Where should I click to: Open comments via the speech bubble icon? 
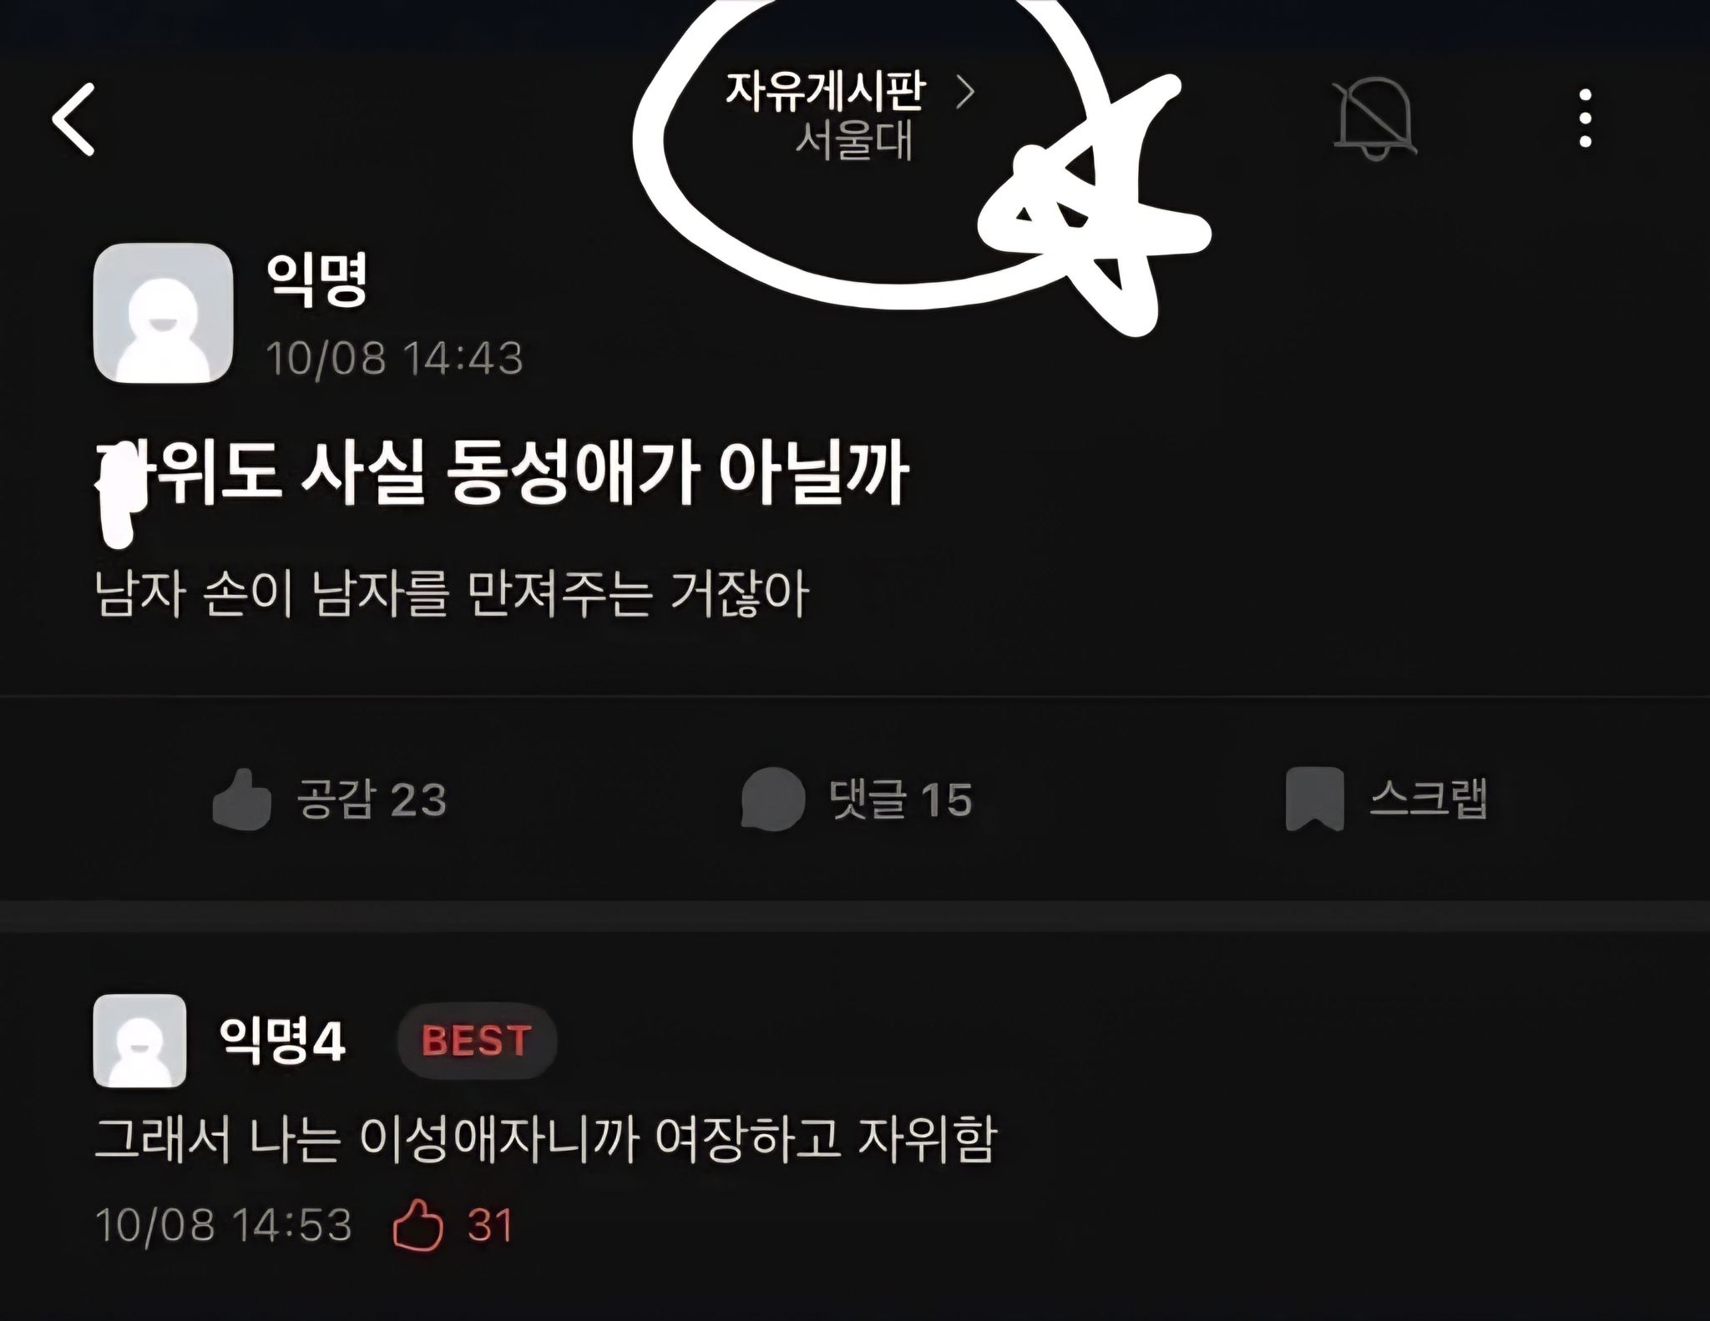[x=773, y=799]
